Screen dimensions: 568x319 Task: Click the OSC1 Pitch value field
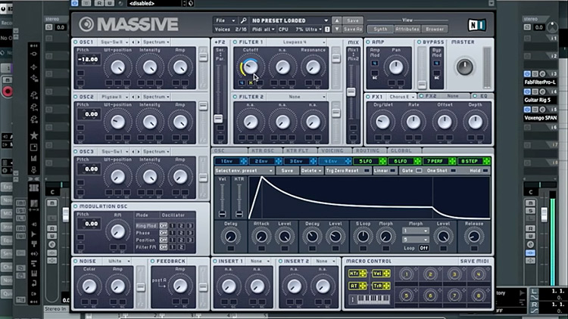(89, 60)
